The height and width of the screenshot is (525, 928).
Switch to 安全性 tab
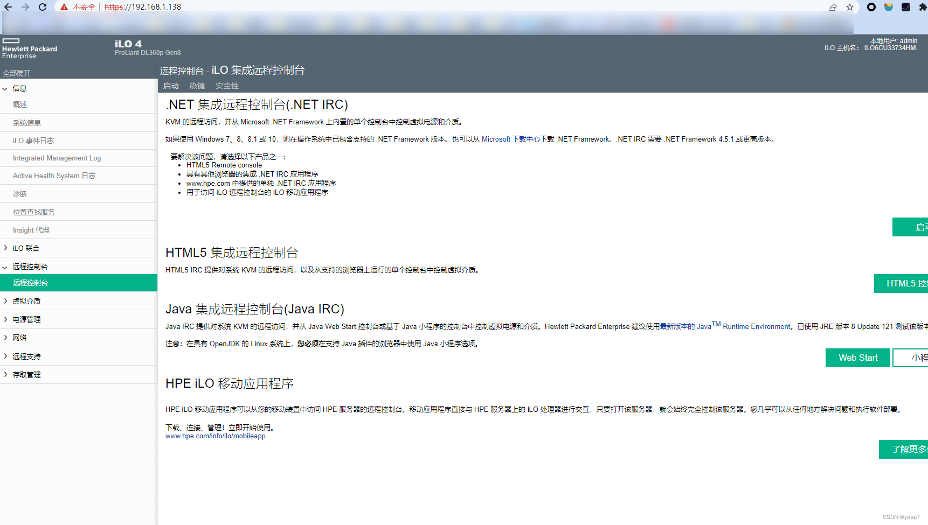(227, 86)
